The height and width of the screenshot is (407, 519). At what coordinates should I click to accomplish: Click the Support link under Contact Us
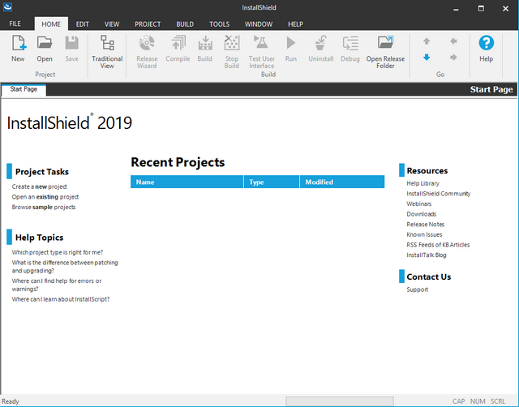(418, 289)
